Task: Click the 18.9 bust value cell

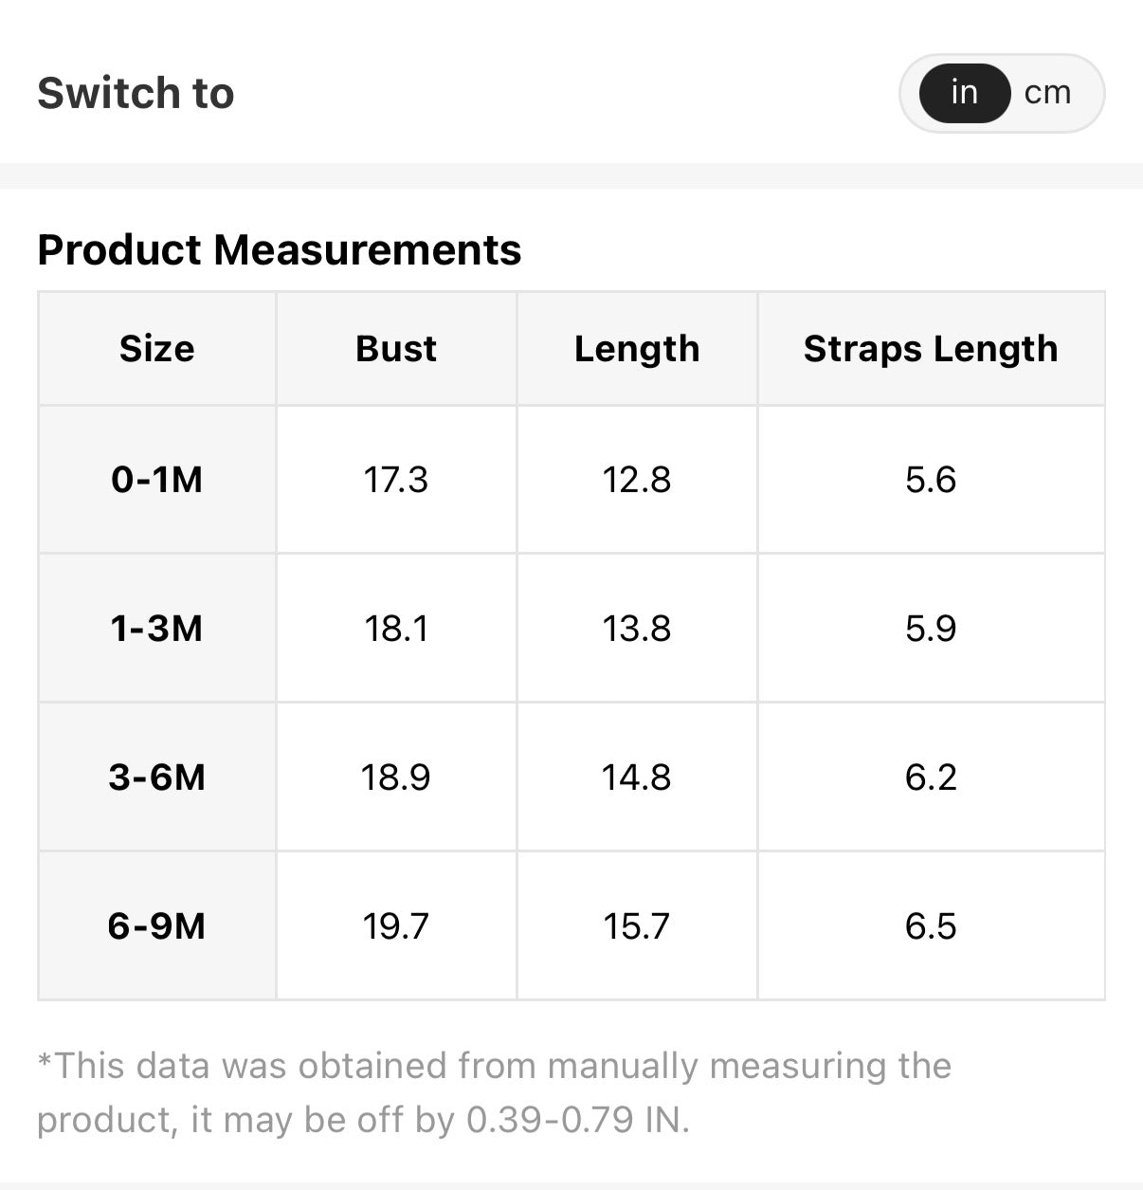Action: 396,778
